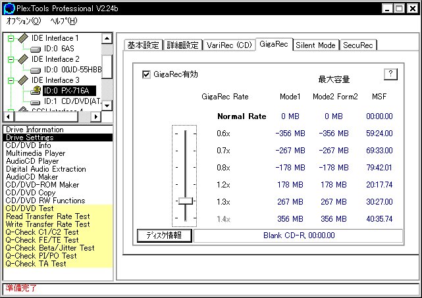
Task: Click the drive icon beside ID:1 CD/DVD
Action: [x=36, y=102]
